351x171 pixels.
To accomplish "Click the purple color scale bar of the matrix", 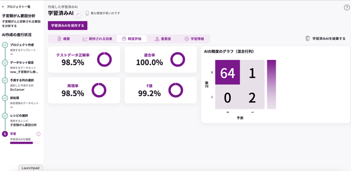I will click(271, 84).
